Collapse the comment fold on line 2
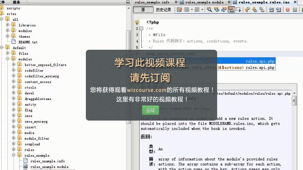This screenshot has height=170, width=303. [141, 29]
